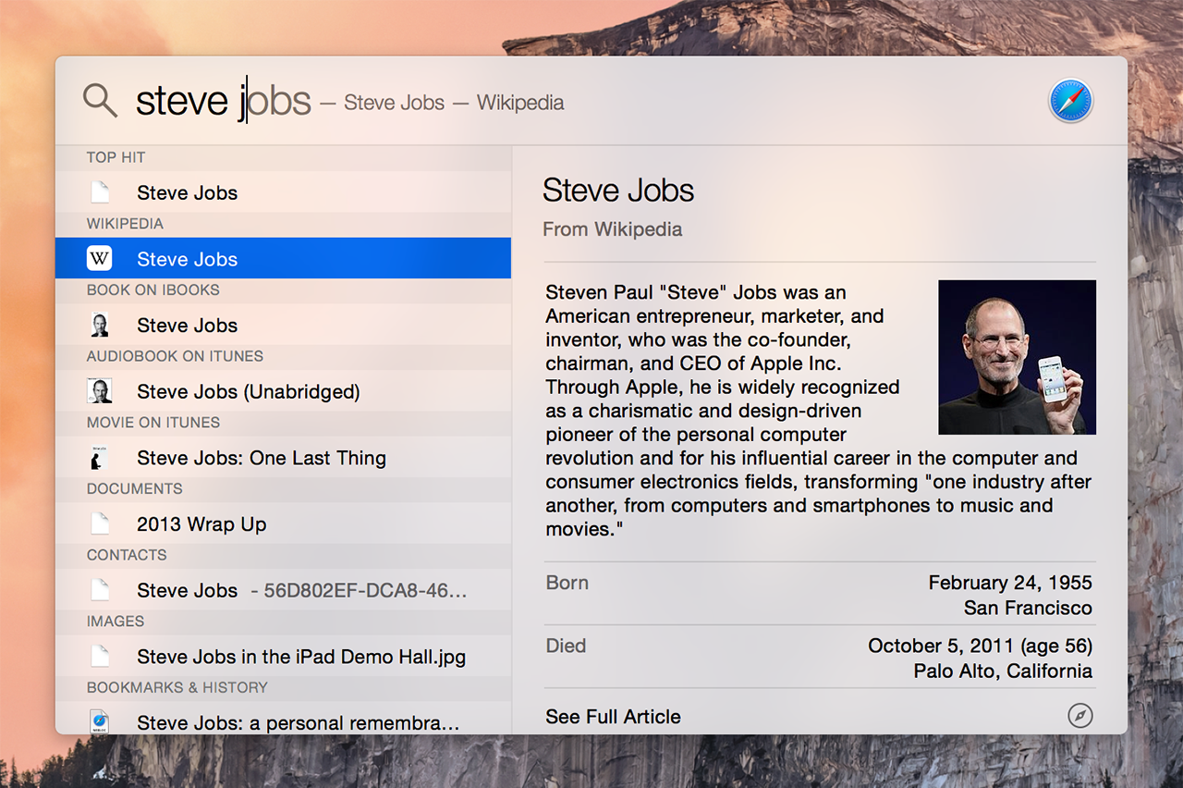Click Palo Alto, California text

click(x=1003, y=671)
